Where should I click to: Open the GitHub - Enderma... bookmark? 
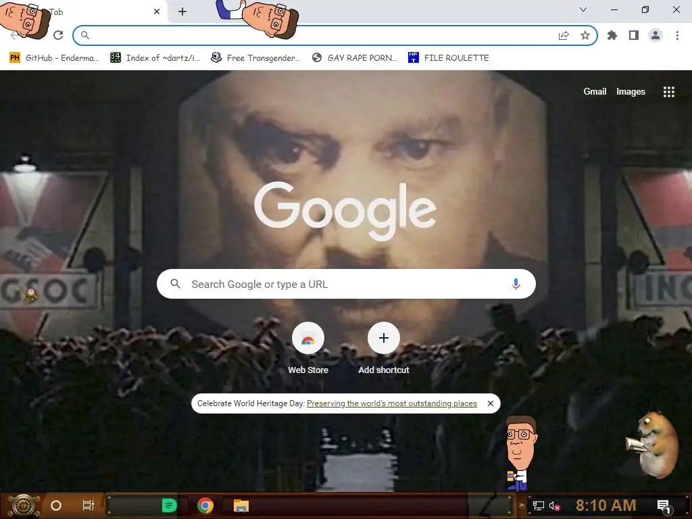point(54,58)
